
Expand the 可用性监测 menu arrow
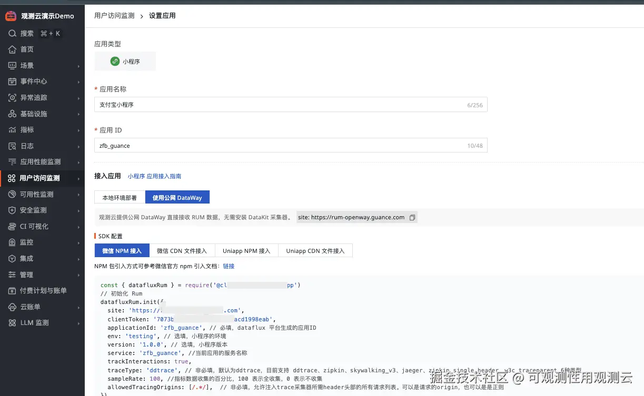point(78,195)
